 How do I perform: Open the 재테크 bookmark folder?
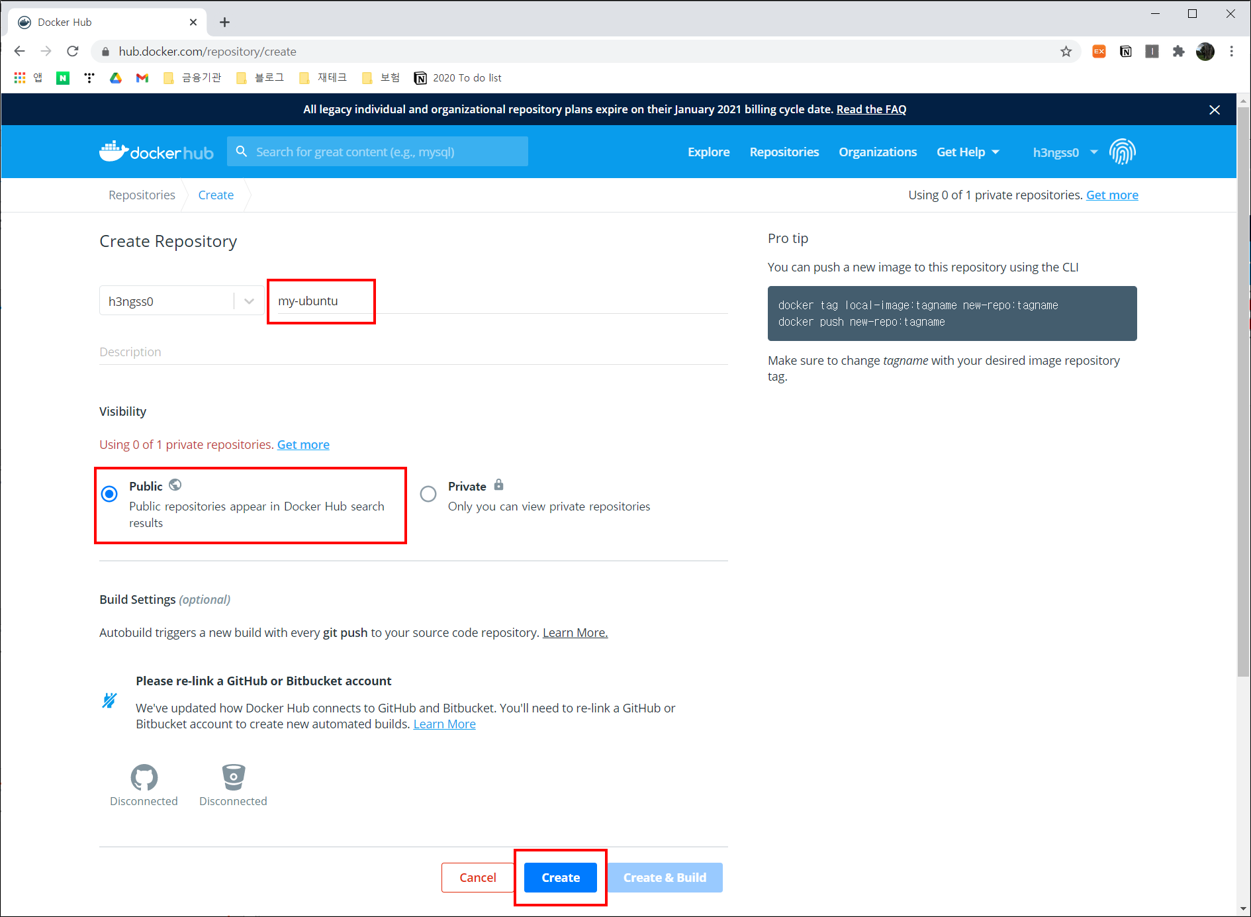click(x=323, y=78)
